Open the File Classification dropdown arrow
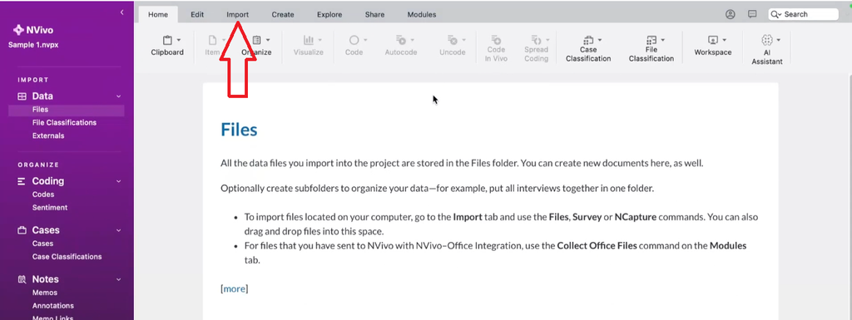 663,40
